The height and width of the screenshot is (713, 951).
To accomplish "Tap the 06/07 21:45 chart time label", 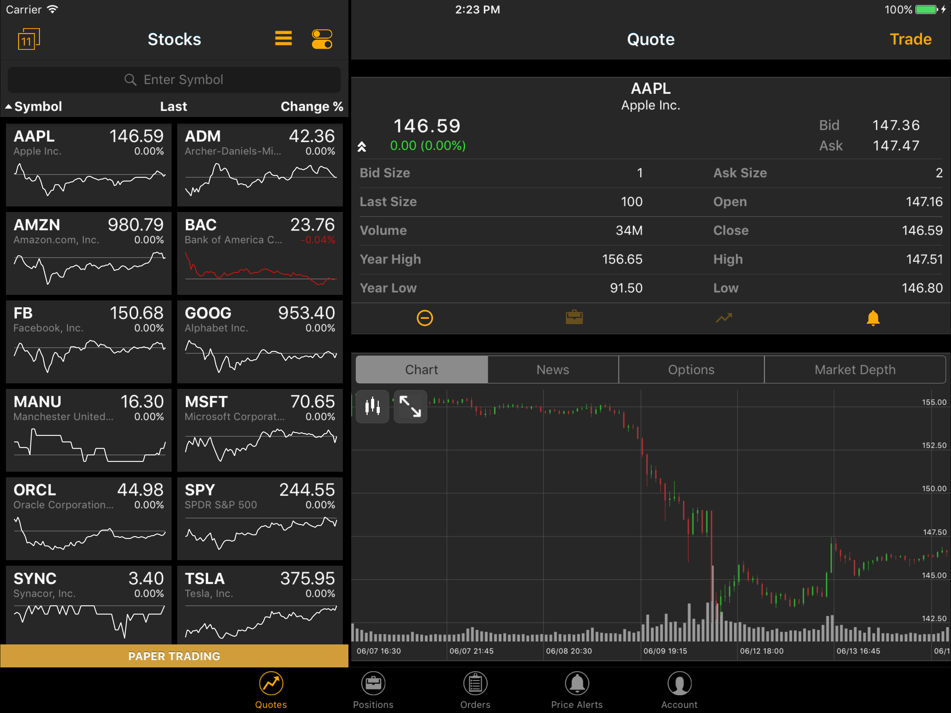I will 471,651.
